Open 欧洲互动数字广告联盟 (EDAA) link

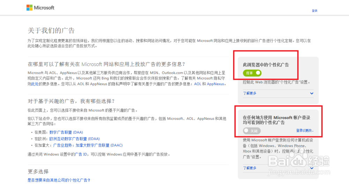pos(75,139)
